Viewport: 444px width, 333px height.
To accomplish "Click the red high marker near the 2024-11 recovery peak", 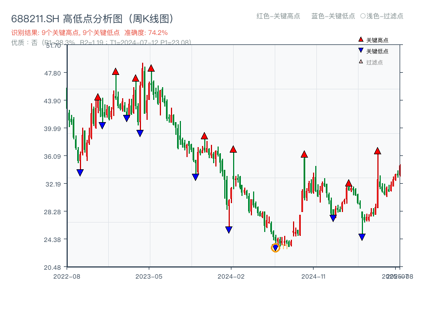I will coord(304,155).
